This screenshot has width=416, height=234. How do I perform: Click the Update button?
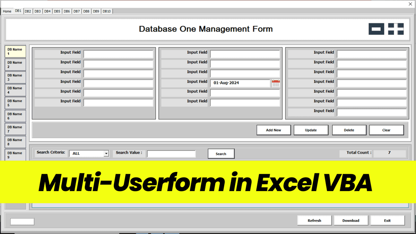[311, 130]
